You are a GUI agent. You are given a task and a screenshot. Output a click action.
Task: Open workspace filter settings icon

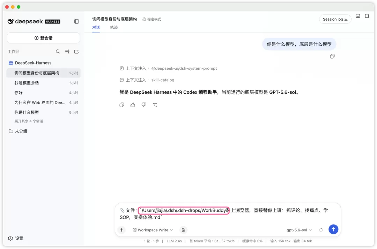tap(67, 52)
